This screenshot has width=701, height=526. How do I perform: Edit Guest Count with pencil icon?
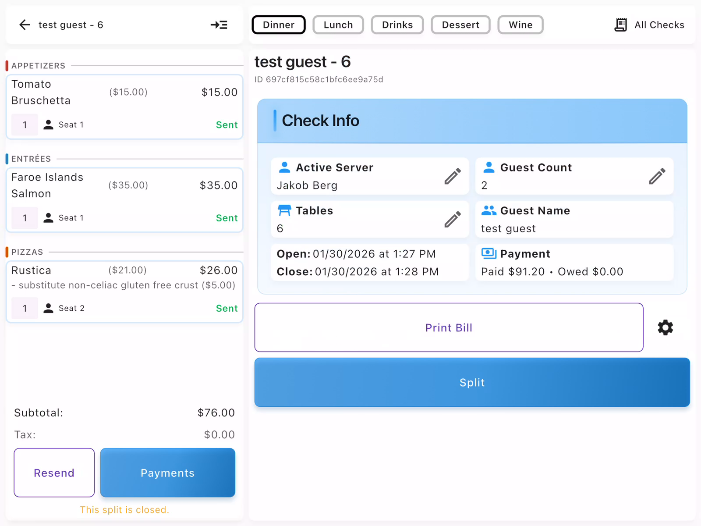[657, 176]
